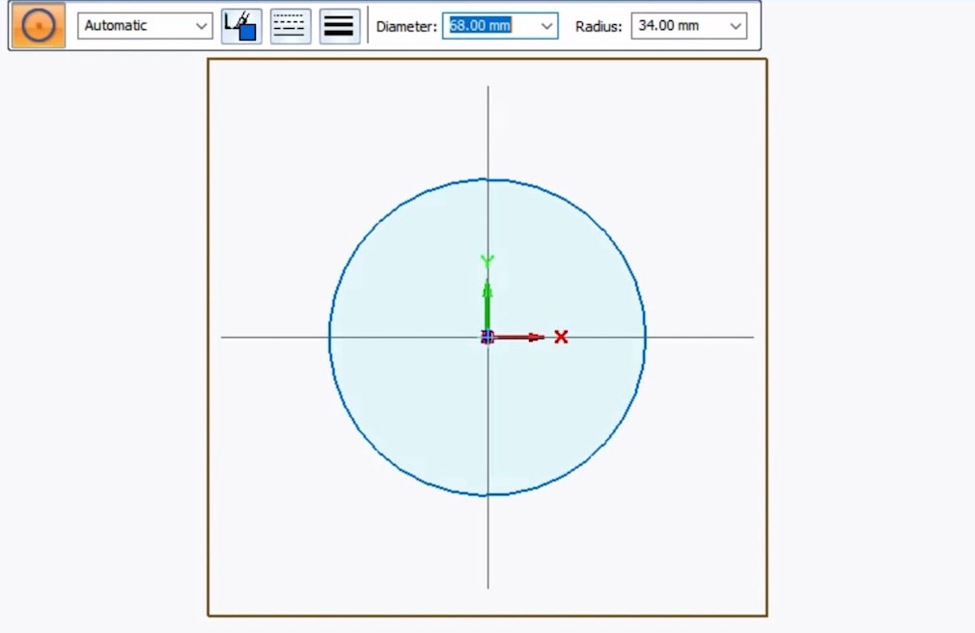975x633 pixels.
Task: Open the line color picker
Action: click(241, 26)
